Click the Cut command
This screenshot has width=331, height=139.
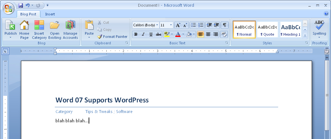click(103, 22)
